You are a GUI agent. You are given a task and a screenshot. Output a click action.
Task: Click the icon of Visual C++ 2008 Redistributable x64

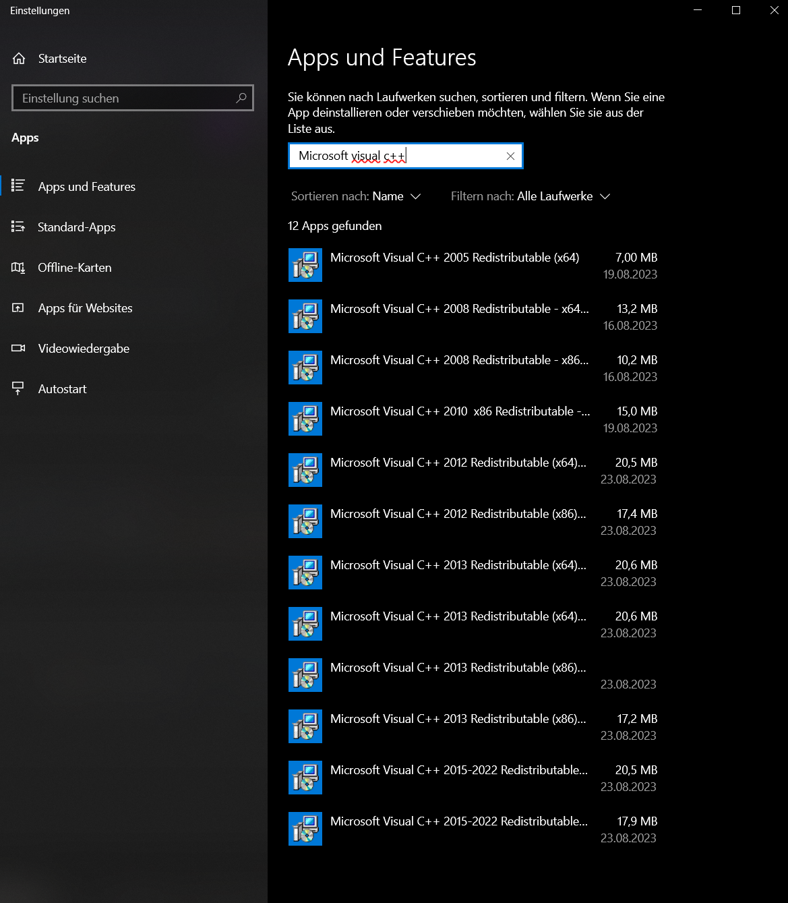(x=305, y=316)
